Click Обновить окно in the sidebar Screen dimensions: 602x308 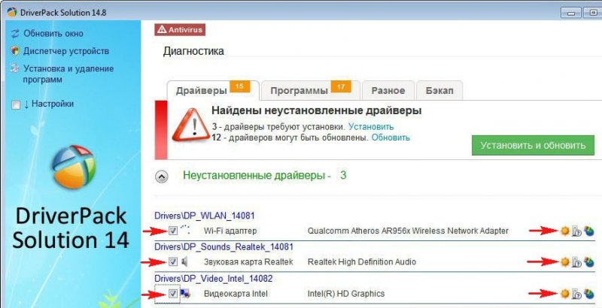[53, 33]
